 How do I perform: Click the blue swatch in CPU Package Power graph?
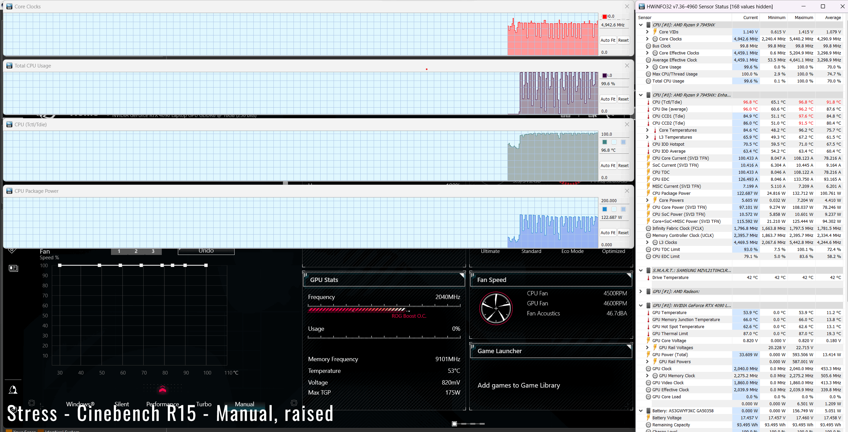[604, 209]
